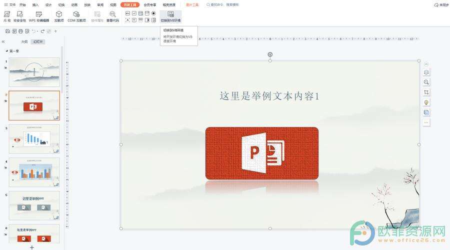The height and width of the screenshot is (250, 450).
Task: Insert an image form control
Action: coord(127,13)
